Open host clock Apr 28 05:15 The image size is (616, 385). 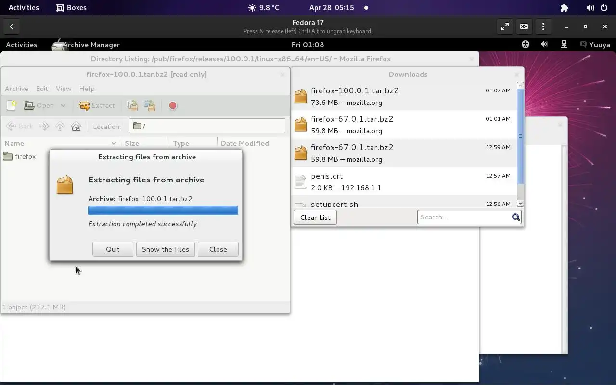tap(332, 8)
